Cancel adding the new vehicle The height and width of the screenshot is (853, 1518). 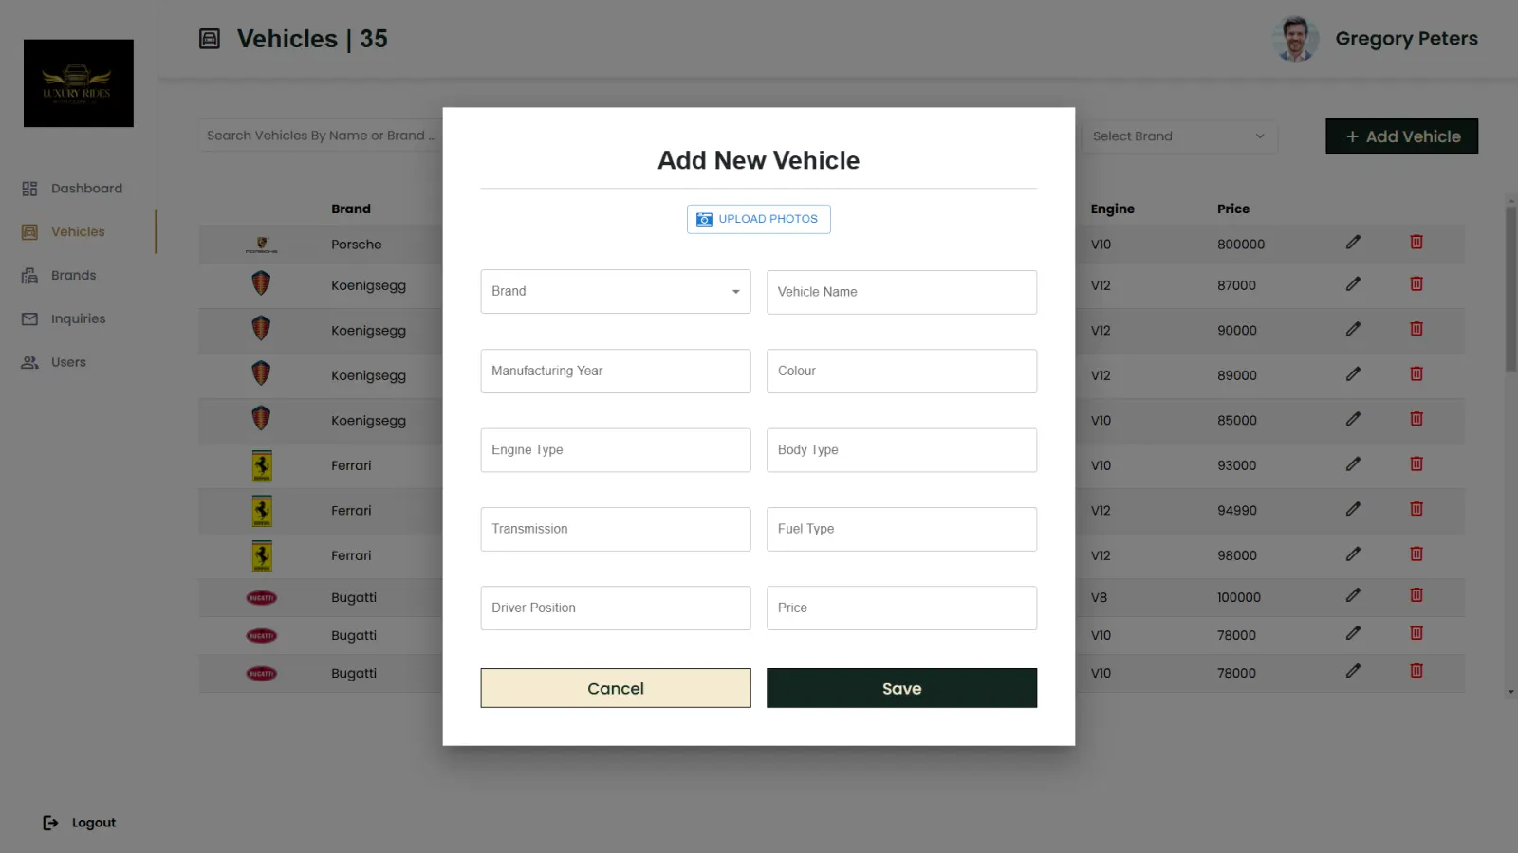click(616, 688)
